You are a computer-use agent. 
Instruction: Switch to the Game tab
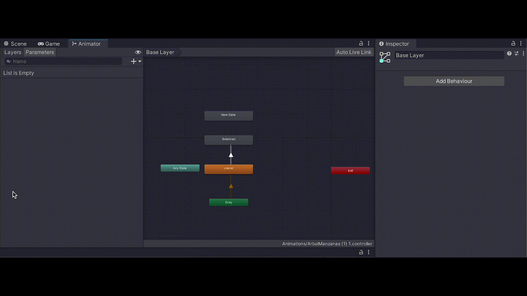pos(49,44)
